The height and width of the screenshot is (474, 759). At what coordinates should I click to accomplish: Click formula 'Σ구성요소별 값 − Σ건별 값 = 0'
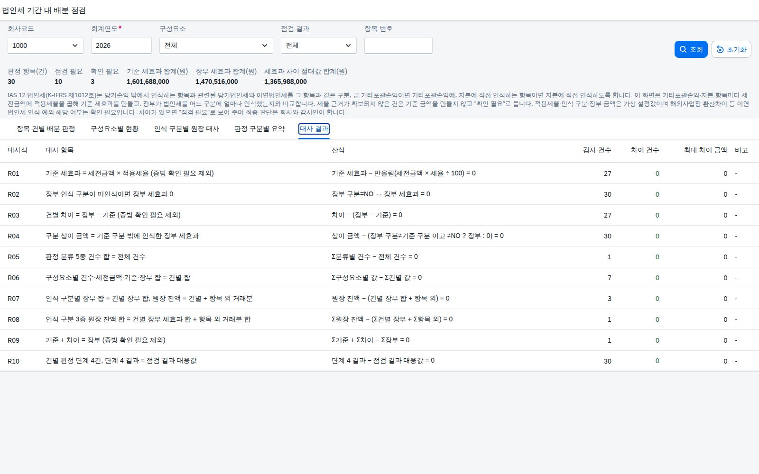[377, 278]
